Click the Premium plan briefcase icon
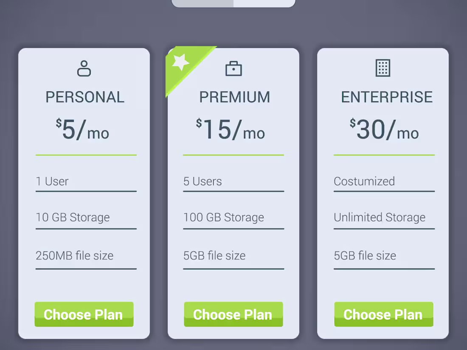467x350 pixels. coord(234,68)
